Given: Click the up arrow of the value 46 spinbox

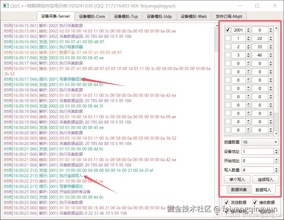Looking at the screenshot, I should (271, 53).
